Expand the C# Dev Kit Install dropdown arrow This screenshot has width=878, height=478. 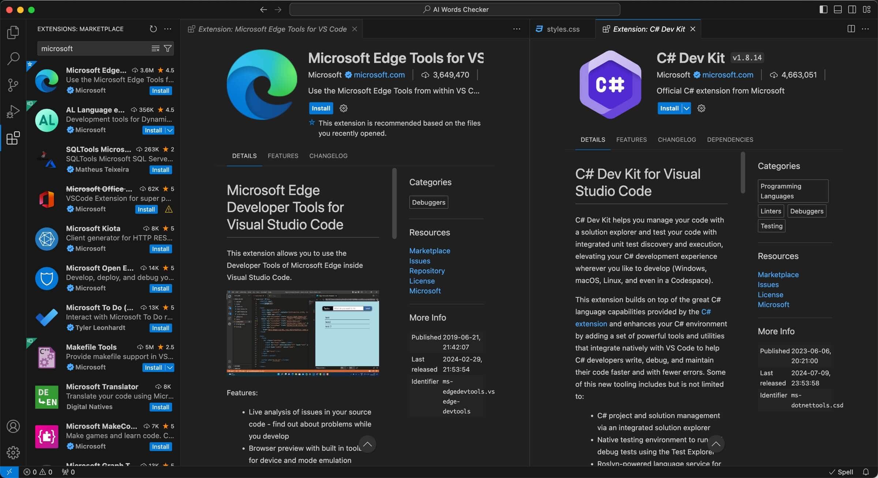pos(687,108)
